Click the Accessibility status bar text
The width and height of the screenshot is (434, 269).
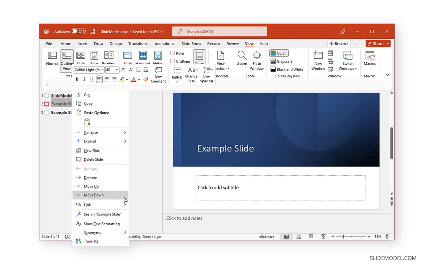145,237
